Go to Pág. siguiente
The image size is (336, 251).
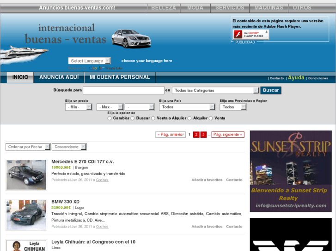tap(228, 134)
